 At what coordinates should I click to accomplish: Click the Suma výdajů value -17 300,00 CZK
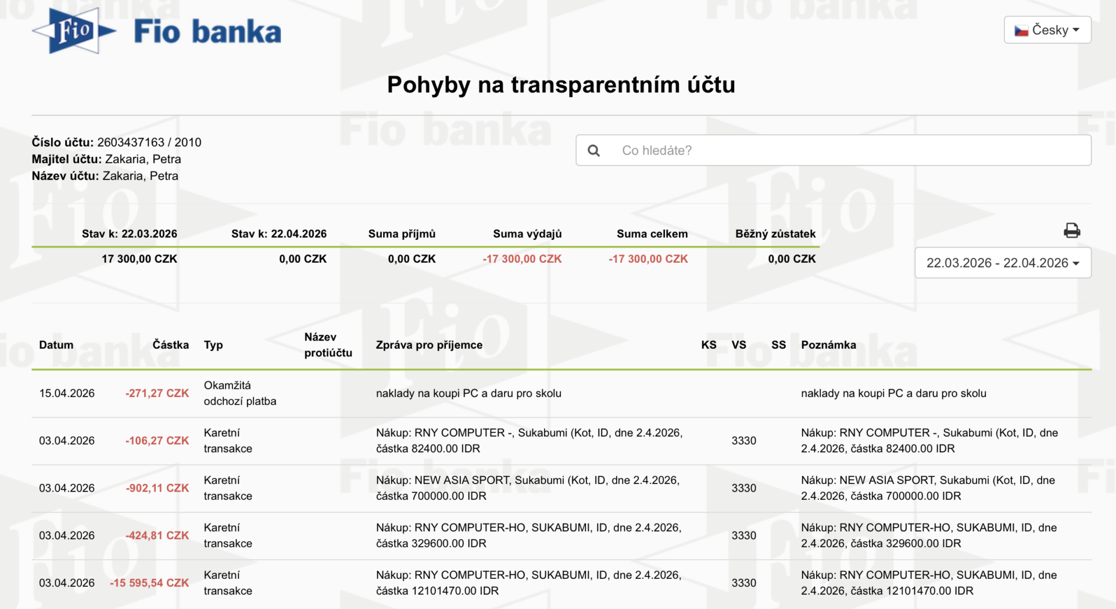[x=522, y=259]
